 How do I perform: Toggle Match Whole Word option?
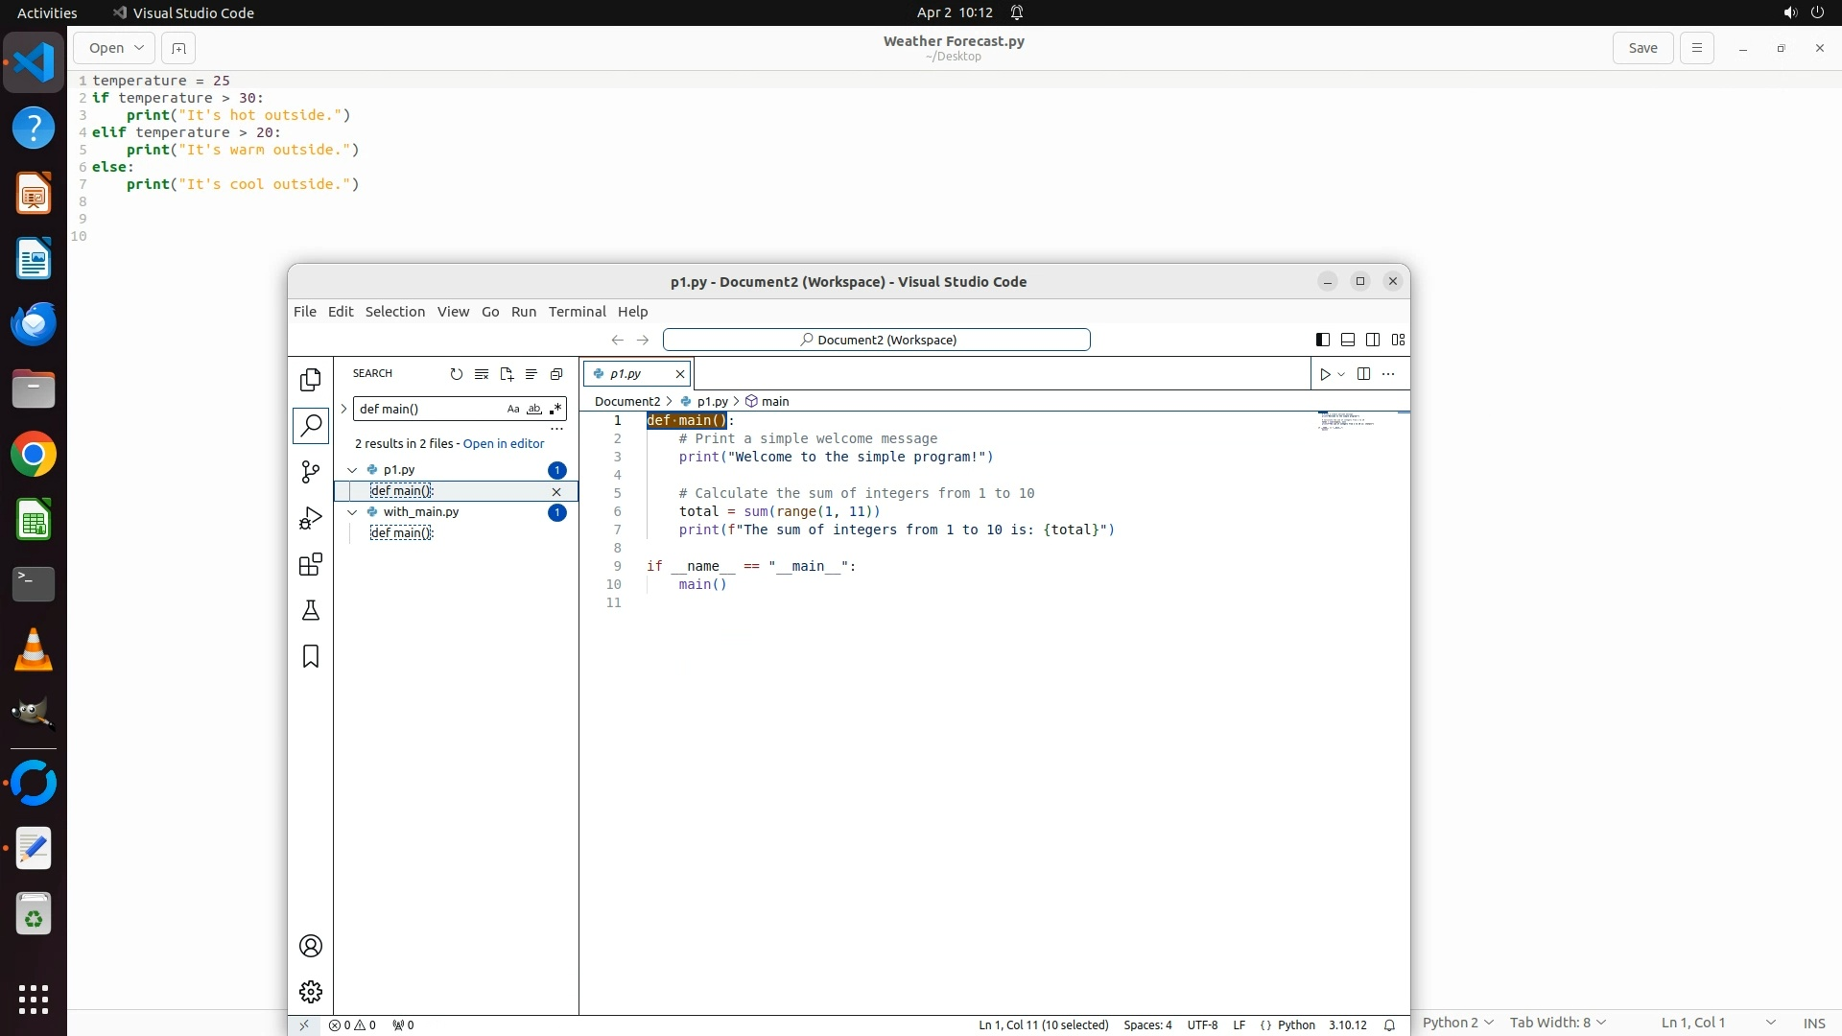click(x=534, y=409)
